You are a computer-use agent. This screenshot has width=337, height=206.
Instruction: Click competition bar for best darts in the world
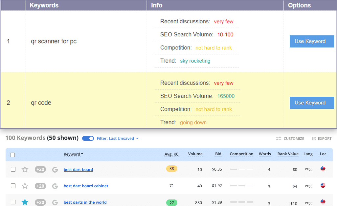(x=241, y=202)
